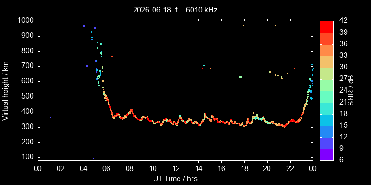Select the red 39-42 dB colorbar segment
The height and width of the screenshot is (185, 371).
point(327,27)
